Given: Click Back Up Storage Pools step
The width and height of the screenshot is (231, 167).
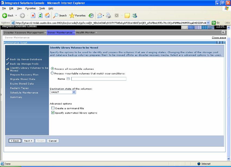Looking at the screenshot, I should click(x=24, y=64).
